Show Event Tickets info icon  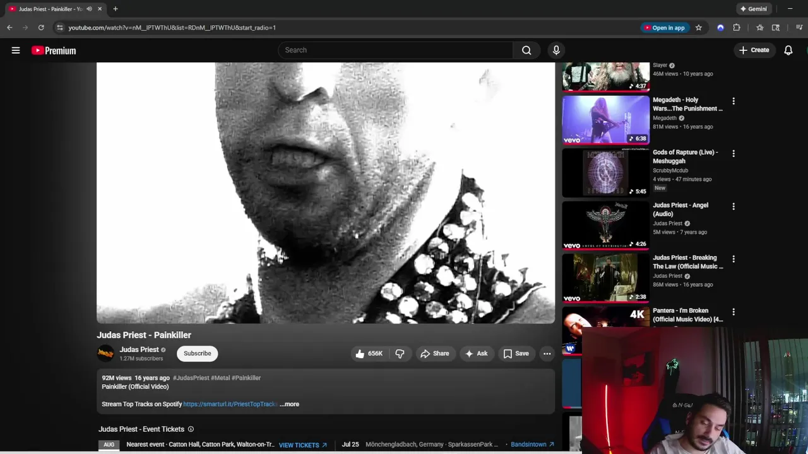pyautogui.click(x=191, y=429)
